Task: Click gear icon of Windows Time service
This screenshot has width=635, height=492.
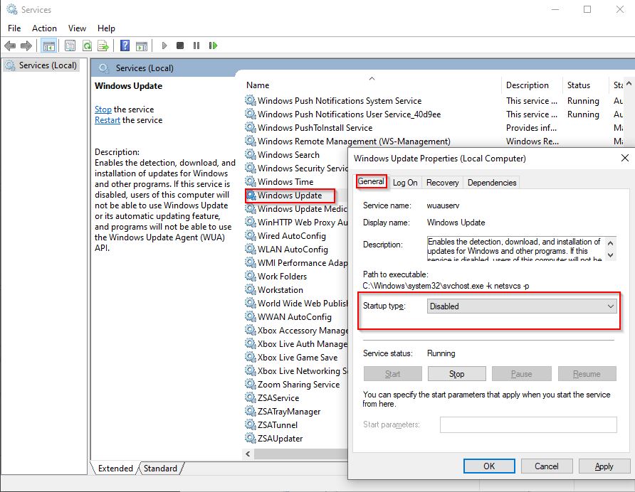Action: (x=251, y=182)
